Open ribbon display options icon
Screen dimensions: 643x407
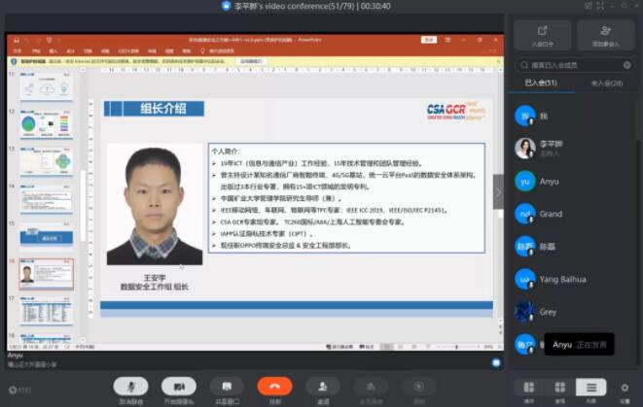447,40
